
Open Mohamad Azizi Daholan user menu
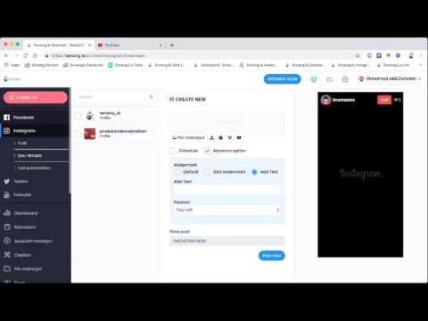390,78
